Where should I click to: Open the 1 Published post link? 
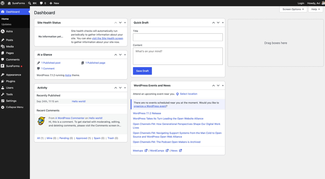click(x=51, y=63)
